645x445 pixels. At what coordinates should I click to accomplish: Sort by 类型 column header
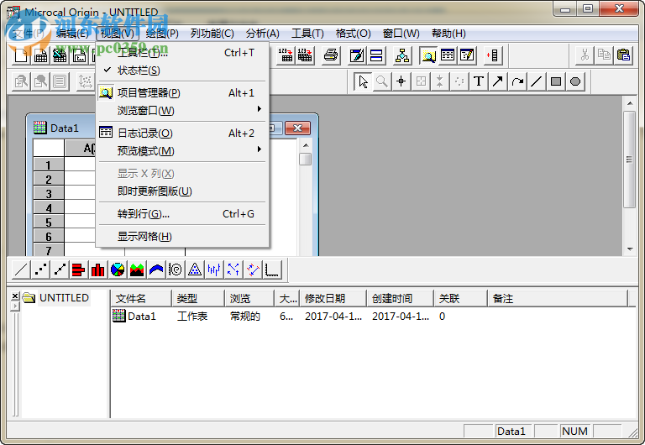pos(198,299)
